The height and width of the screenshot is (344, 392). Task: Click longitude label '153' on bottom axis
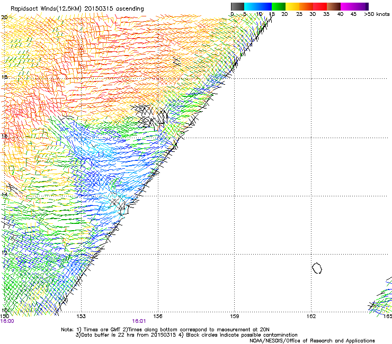pos(81,316)
